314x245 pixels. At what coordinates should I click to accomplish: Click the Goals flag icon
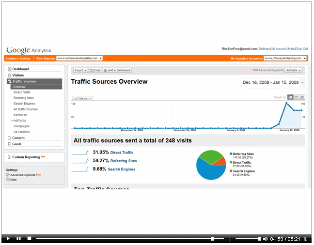(x=9, y=144)
